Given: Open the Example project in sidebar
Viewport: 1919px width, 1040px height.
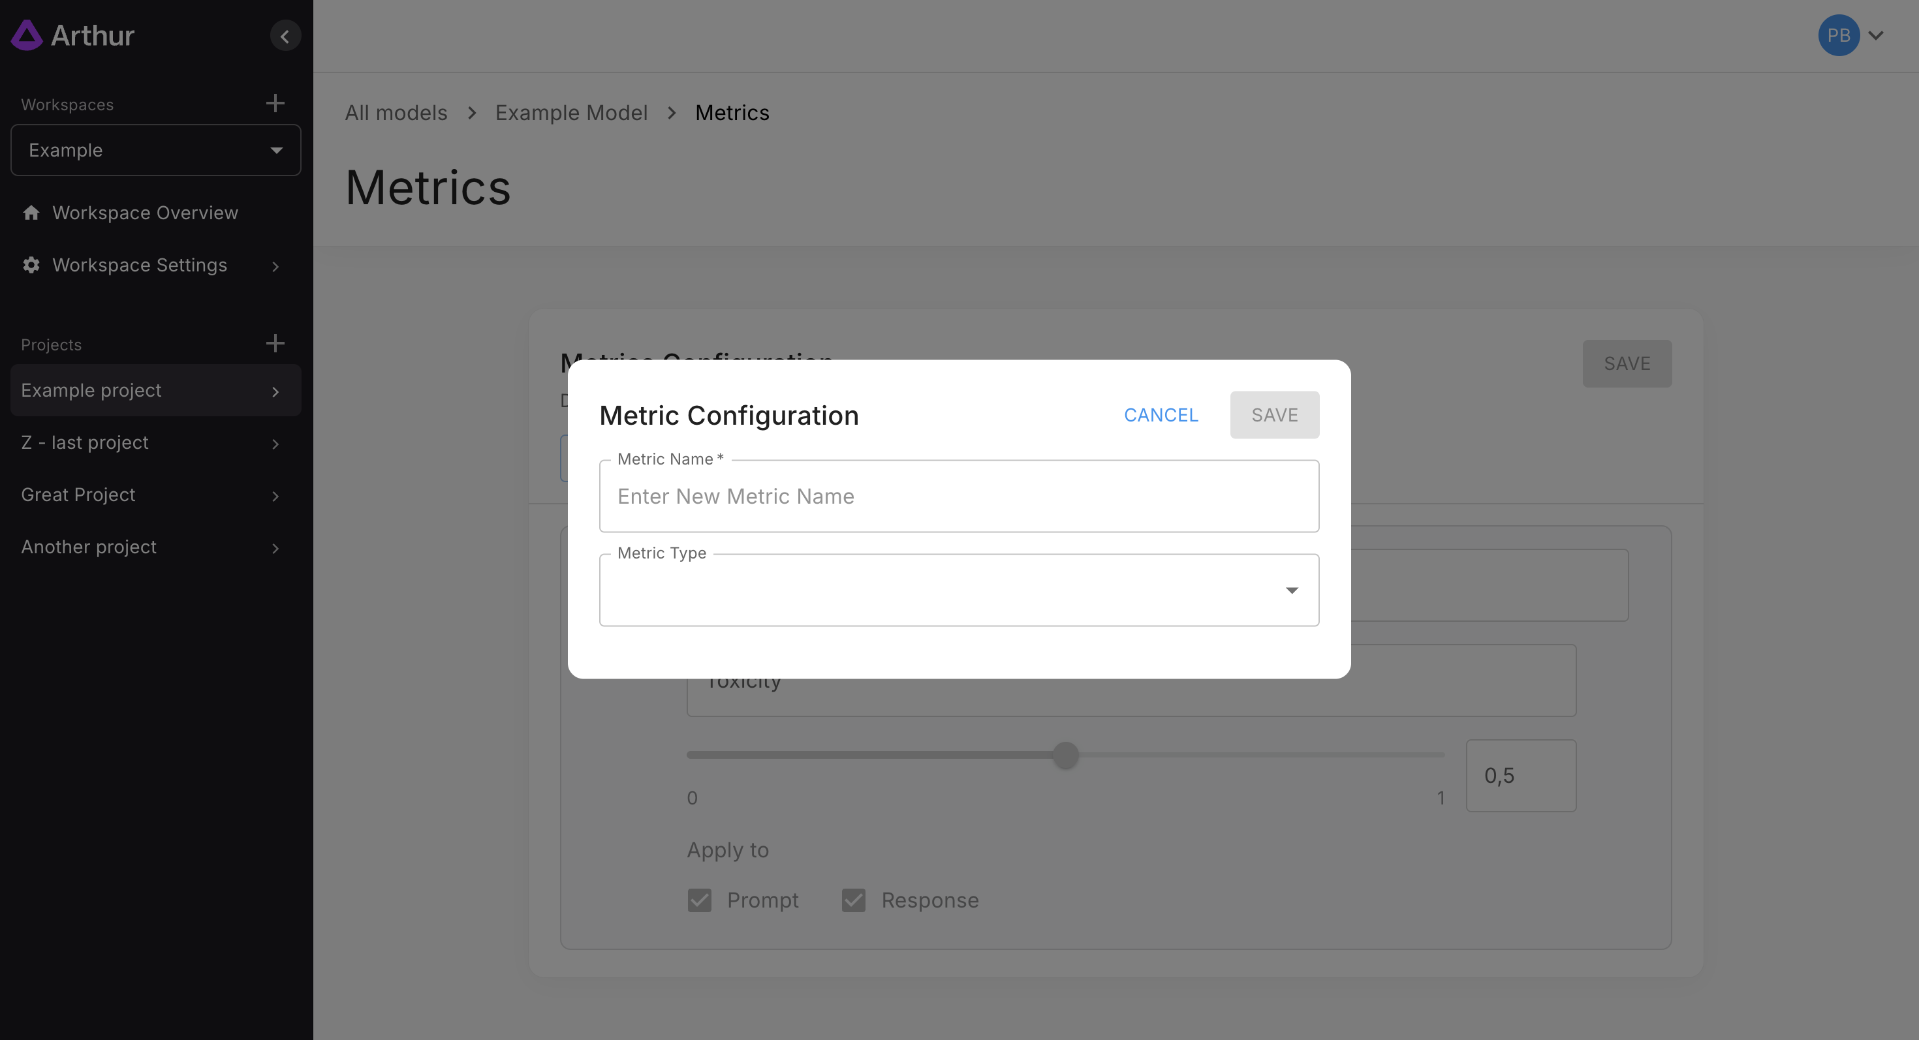Looking at the screenshot, I should tap(155, 390).
